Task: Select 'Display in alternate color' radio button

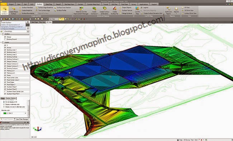Action: click(x=4, y=104)
